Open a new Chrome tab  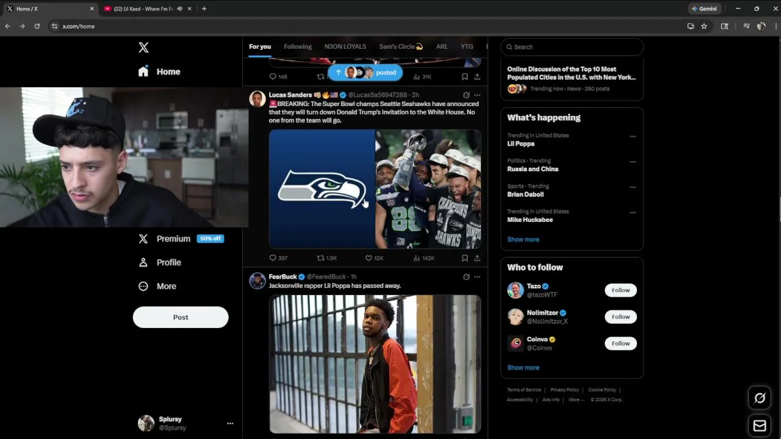click(x=204, y=9)
